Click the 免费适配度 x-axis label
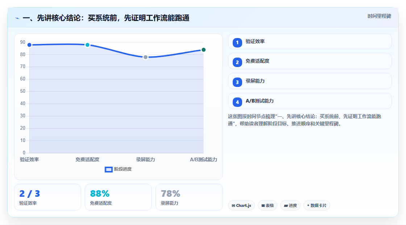Image resolution: width=406 pixels, height=225 pixels. (87, 160)
